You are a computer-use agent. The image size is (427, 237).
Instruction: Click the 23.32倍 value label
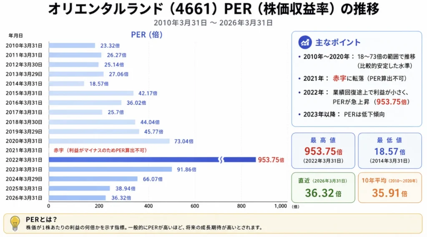[x=110, y=46]
